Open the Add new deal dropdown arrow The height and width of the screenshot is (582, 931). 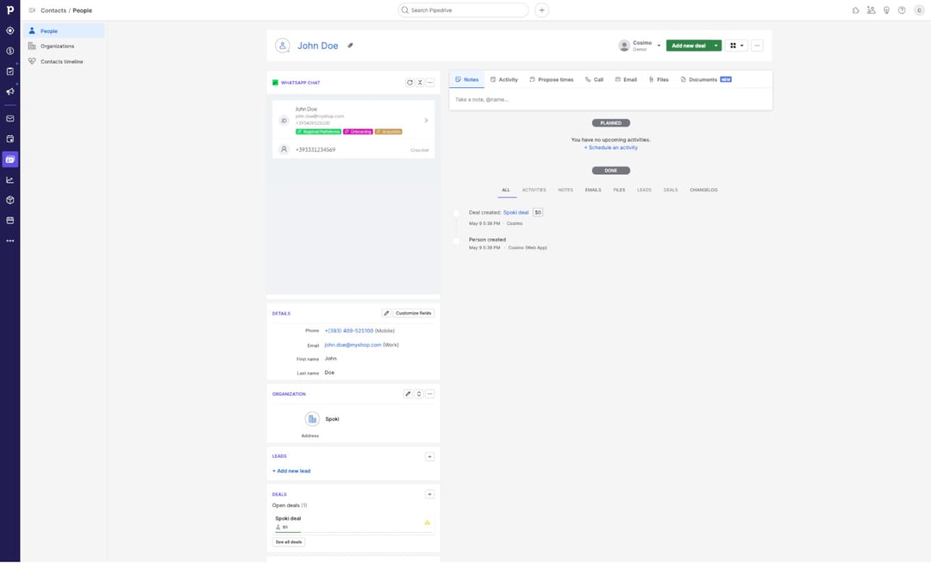(x=715, y=45)
